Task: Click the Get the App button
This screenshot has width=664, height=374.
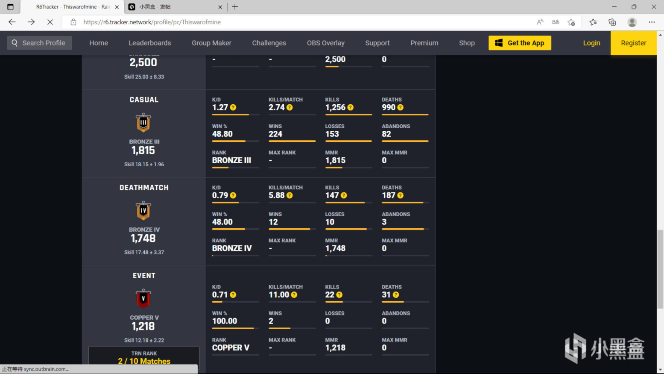Action: (520, 43)
